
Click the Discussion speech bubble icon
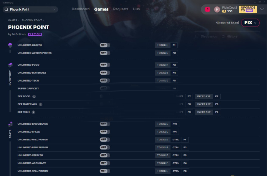point(197,36)
